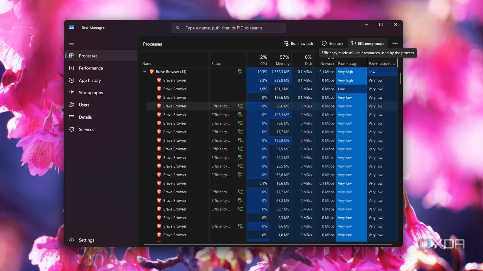Click the efficiency leaf icon on the 67,9 MB row
The height and width of the screenshot is (271, 483).
pyautogui.click(x=241, y=149)
